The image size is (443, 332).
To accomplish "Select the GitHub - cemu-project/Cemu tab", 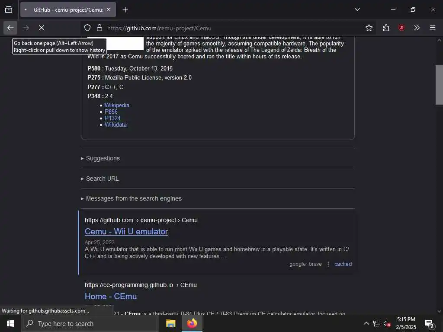I will 68,10.
